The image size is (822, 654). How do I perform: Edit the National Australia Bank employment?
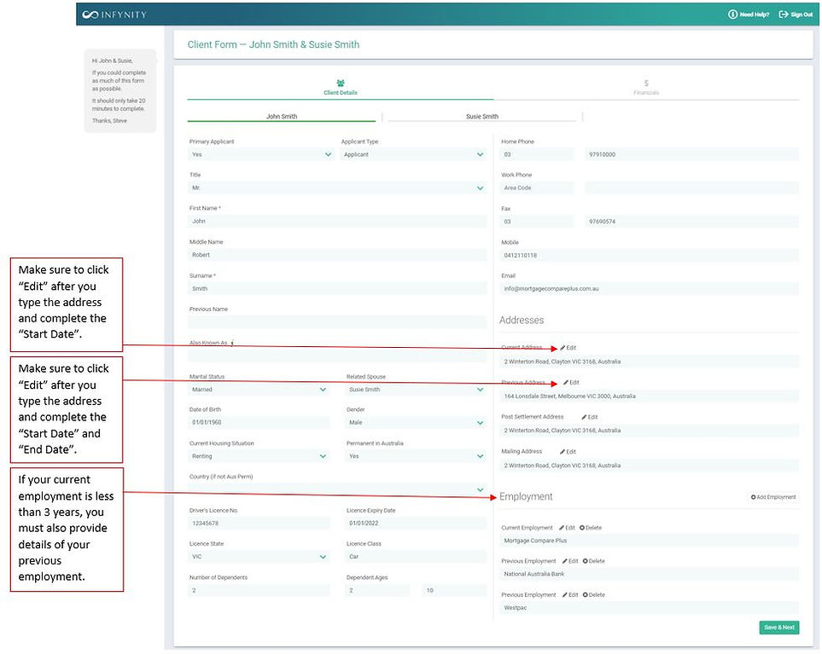[570, 560]
